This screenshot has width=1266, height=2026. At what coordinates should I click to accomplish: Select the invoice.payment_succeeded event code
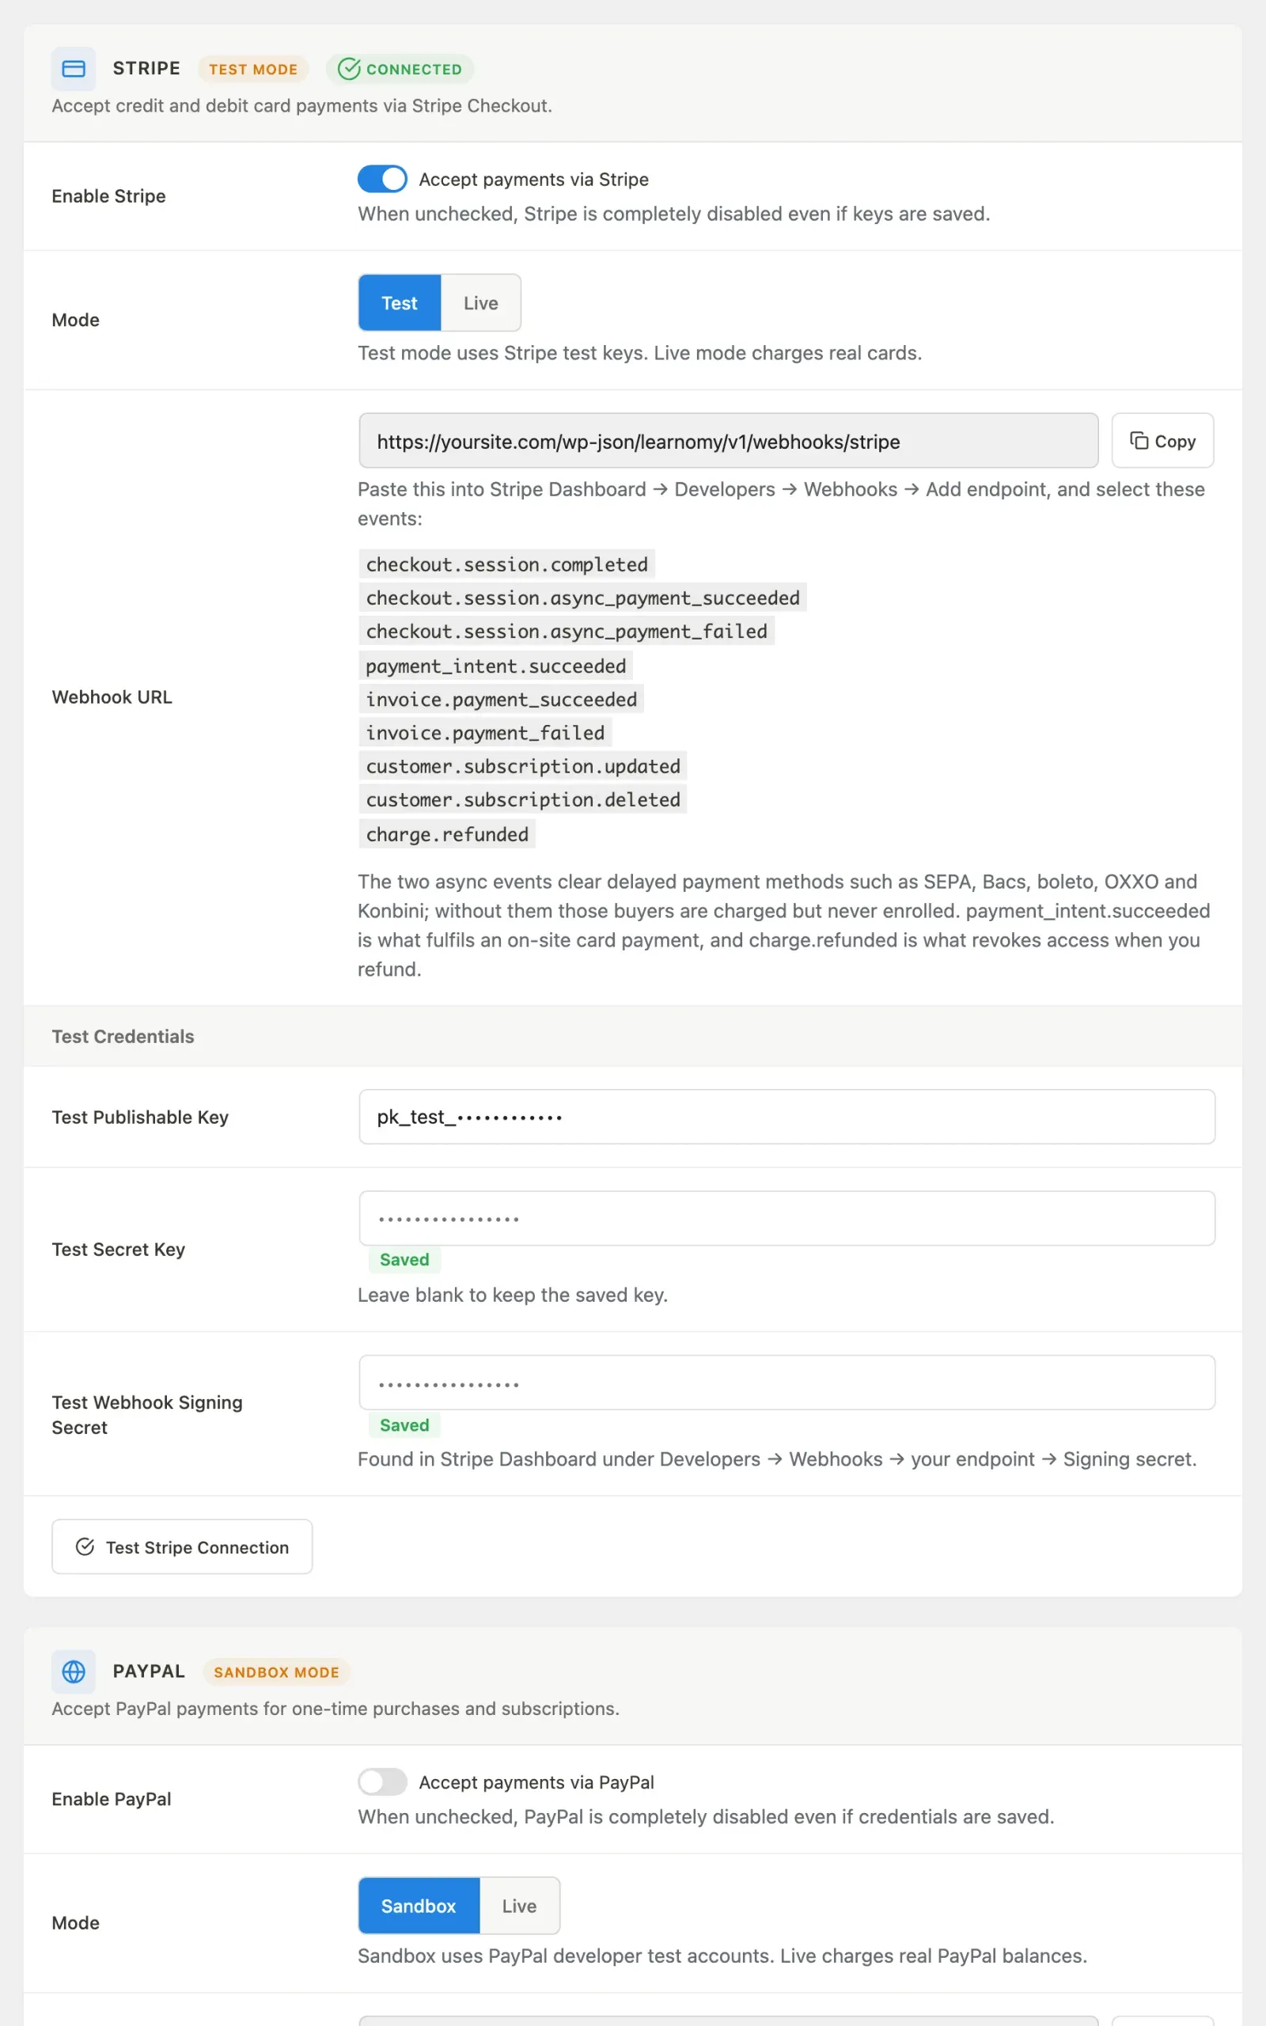coord(502,699)
